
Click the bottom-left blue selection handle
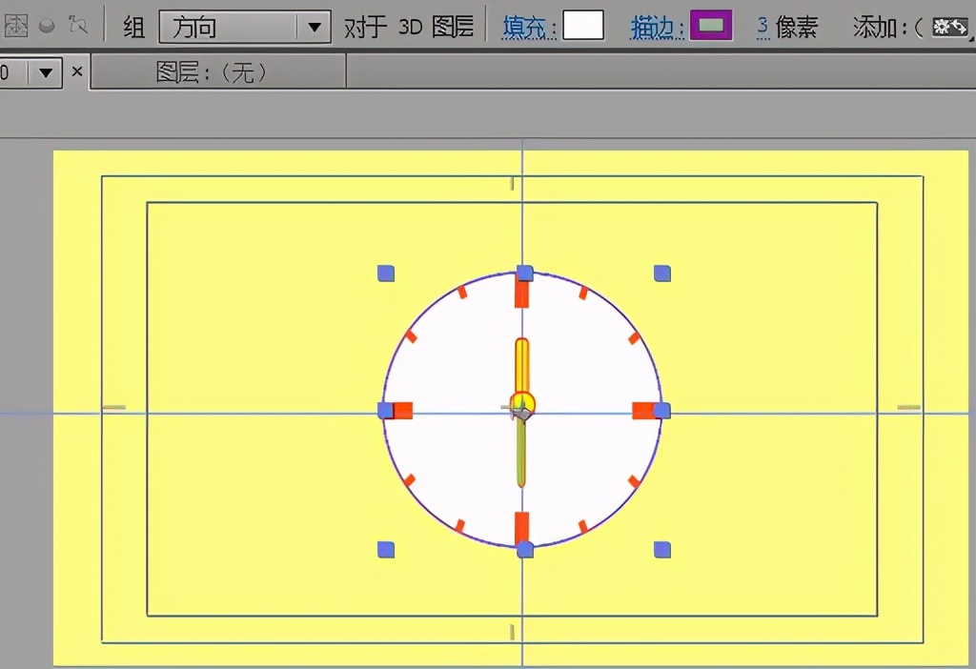pos(386,547)
